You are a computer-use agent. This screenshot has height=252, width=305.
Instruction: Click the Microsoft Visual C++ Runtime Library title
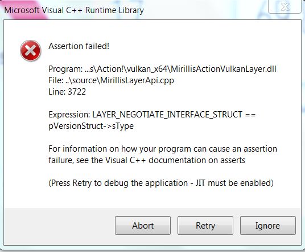coord(74,10)
